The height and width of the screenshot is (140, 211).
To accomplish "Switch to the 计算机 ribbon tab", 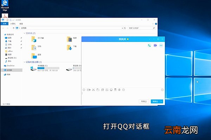I will click(x=13, y=24).
